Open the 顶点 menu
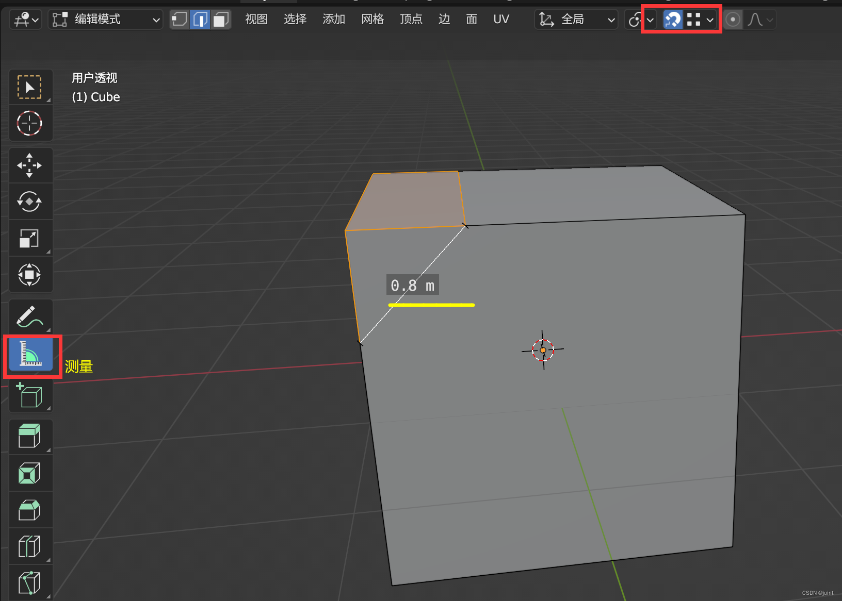The image size is (842, 601). tap(411, 20)
